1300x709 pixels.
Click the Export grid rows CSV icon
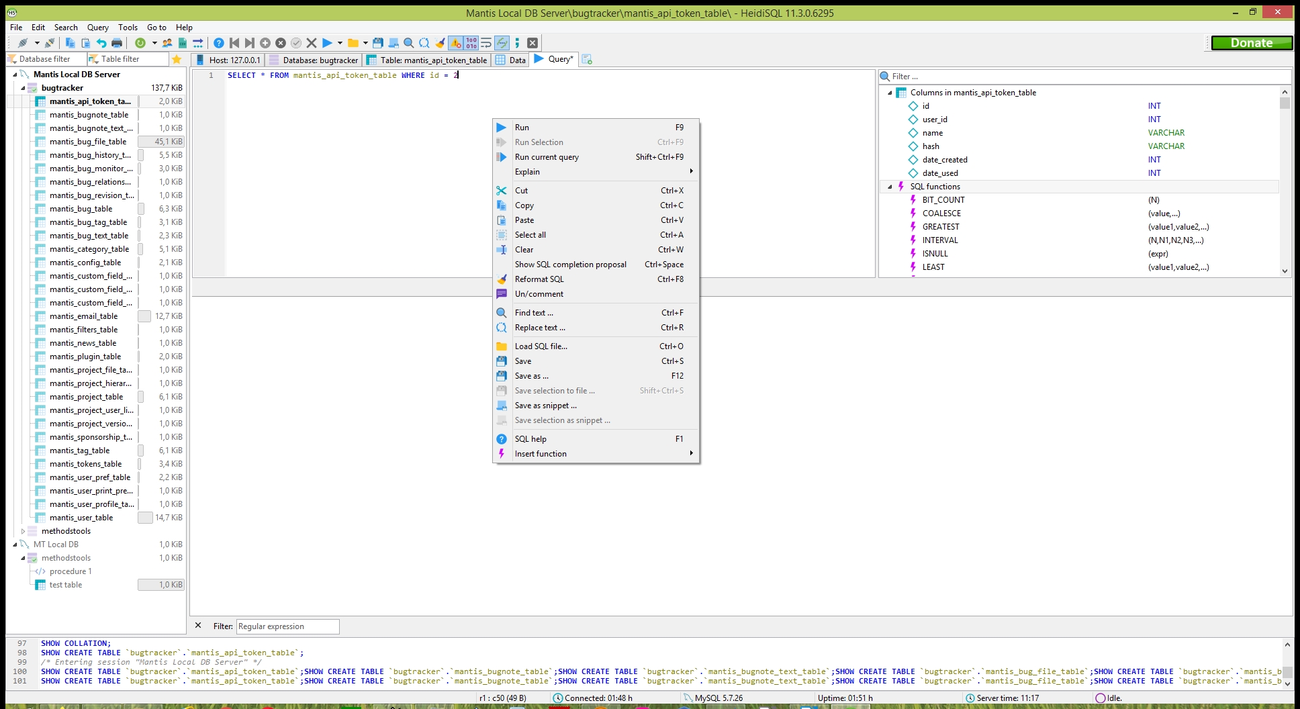coord(183,43)
